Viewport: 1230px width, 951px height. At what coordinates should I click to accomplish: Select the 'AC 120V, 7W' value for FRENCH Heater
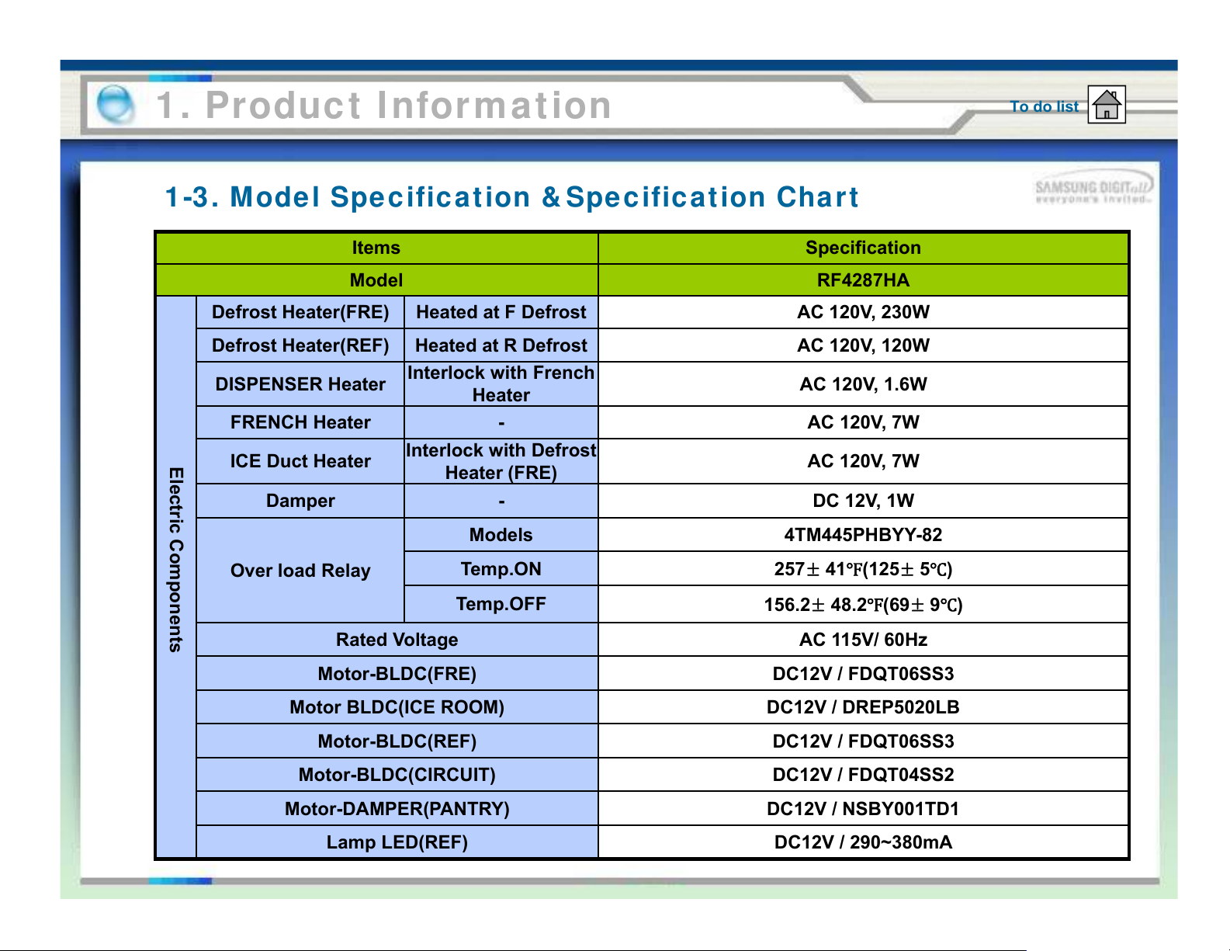pyautogui.click(x=863, y=422)
